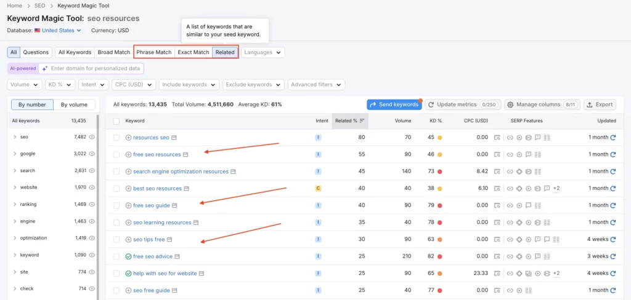Screen dimensions: 631x300
Task: Go to Home breadcrumb link
Action: tap(15, 6)
